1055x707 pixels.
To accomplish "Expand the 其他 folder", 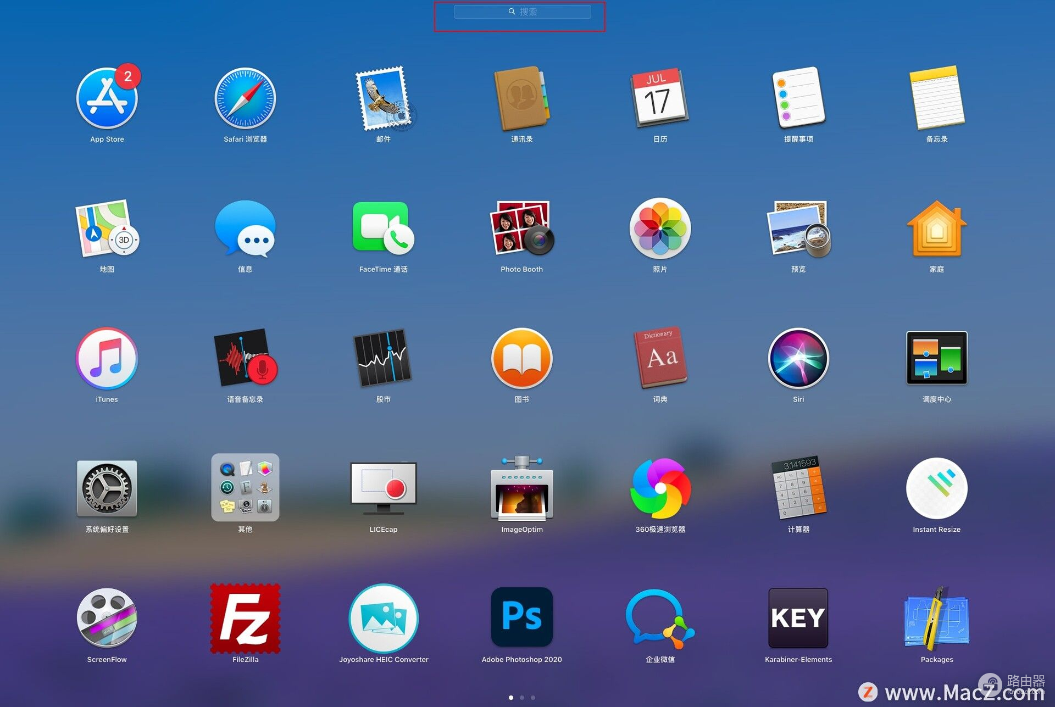I will coord(245,488).
